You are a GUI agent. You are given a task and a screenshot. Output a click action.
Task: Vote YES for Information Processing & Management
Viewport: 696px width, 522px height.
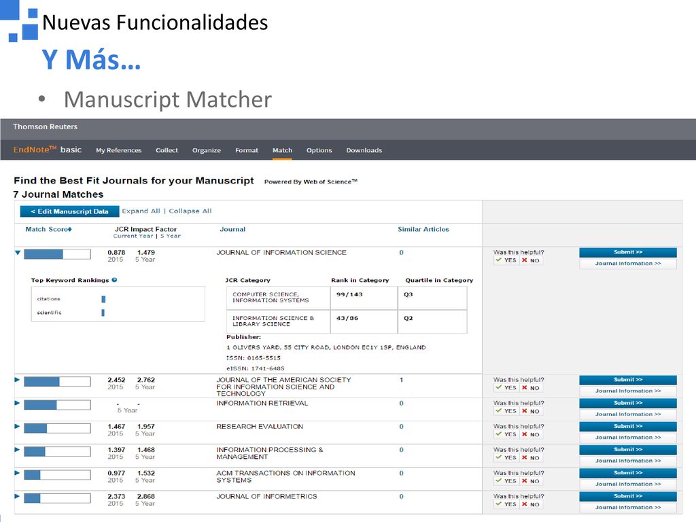pyautogui.click(x=506, y=457)
